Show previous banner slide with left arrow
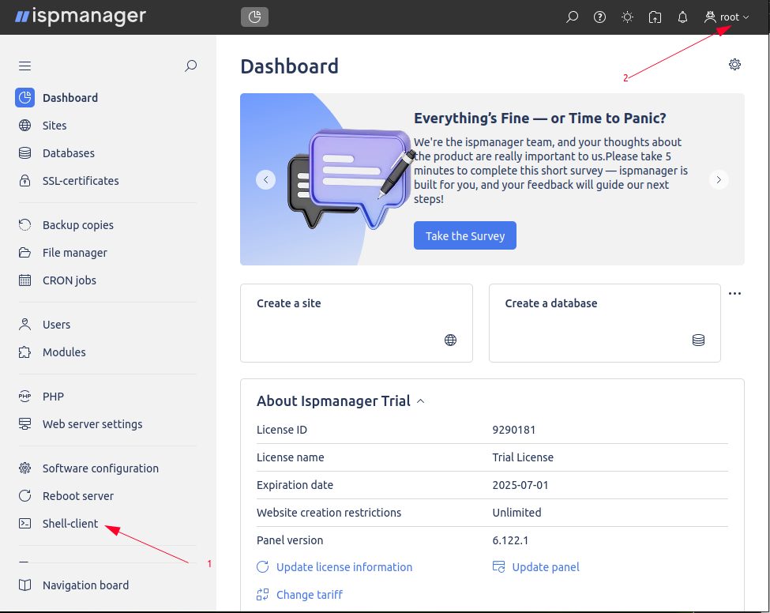 [266, 180]
